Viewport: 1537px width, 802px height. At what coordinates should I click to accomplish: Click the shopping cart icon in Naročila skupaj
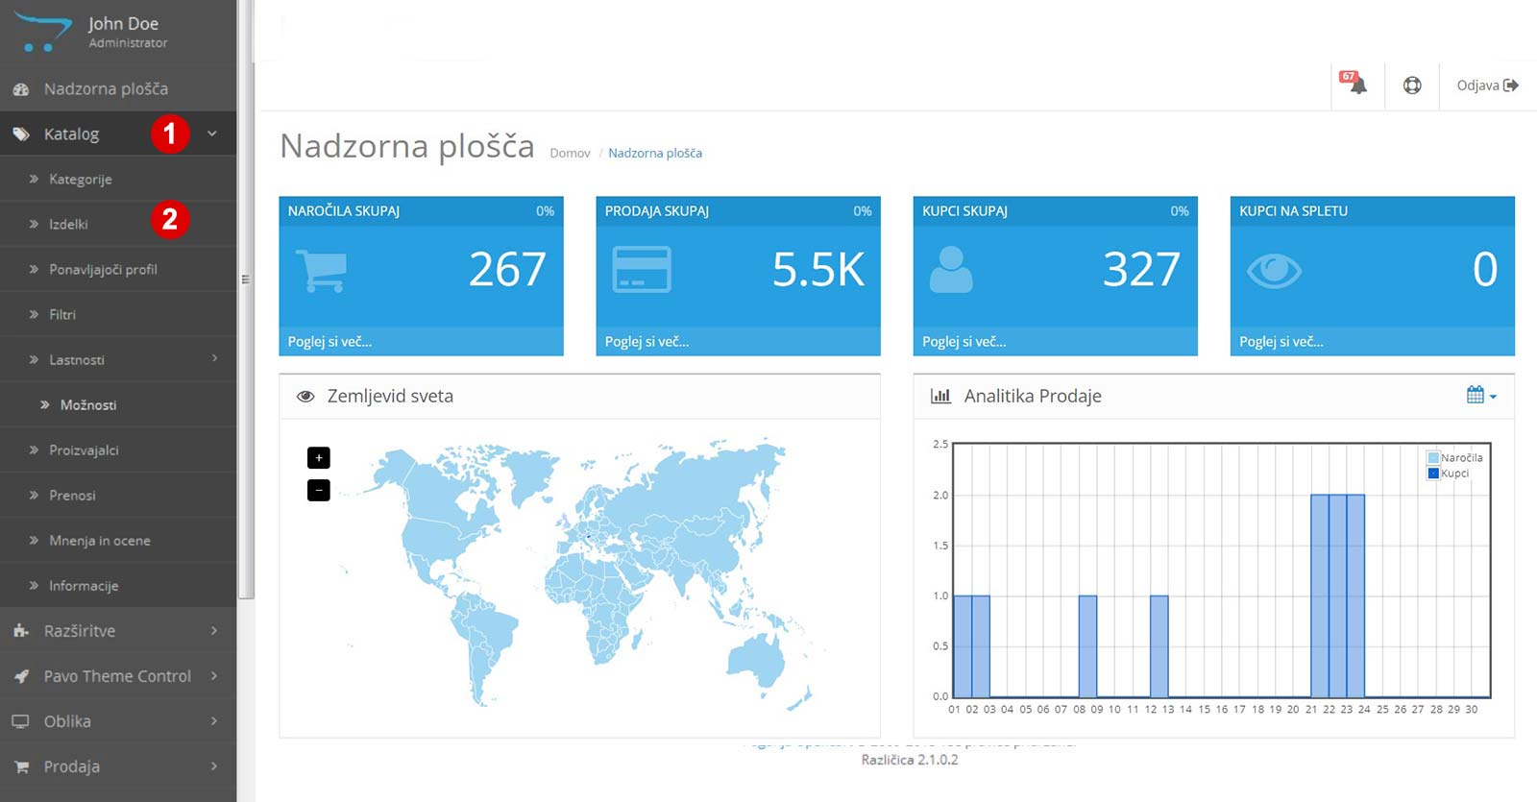pos(321,270)
